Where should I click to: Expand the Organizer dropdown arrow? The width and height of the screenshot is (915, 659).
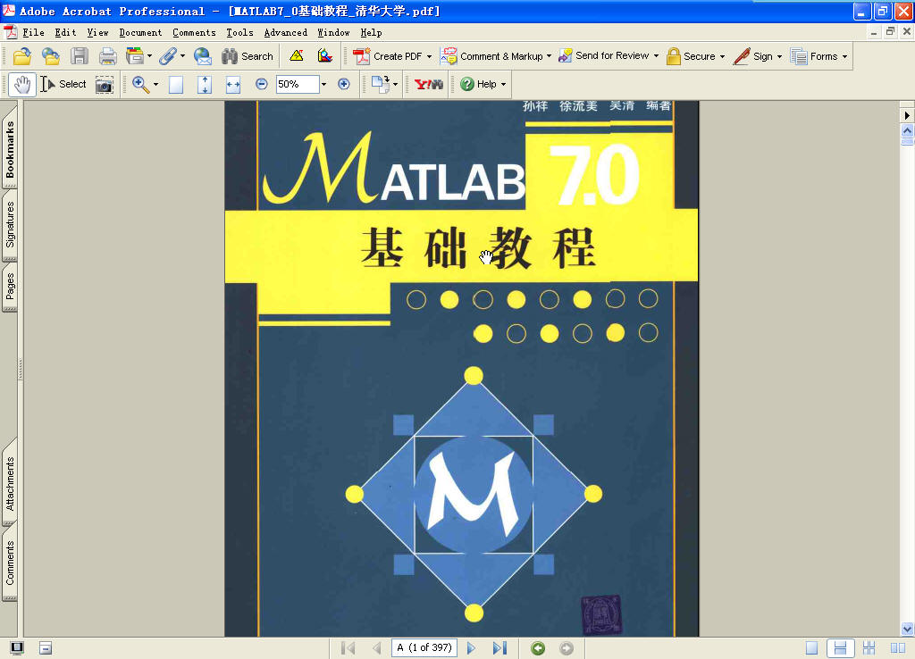click(x=150, y=56)
